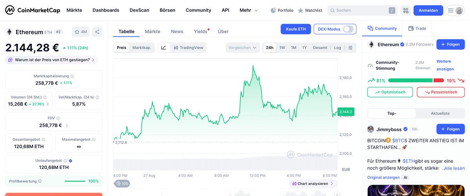Click the Watchlist star icon
Image resolution: width=470 pixels, height=196 pixels.
[300, 10]
